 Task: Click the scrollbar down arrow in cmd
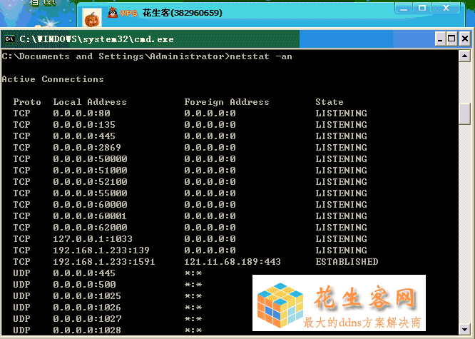pyautogui.click(x=465, y=330)
